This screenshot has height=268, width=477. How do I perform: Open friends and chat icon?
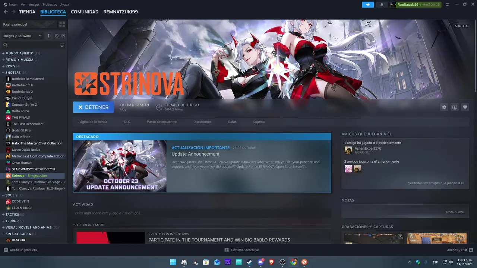tap(471, 250)
